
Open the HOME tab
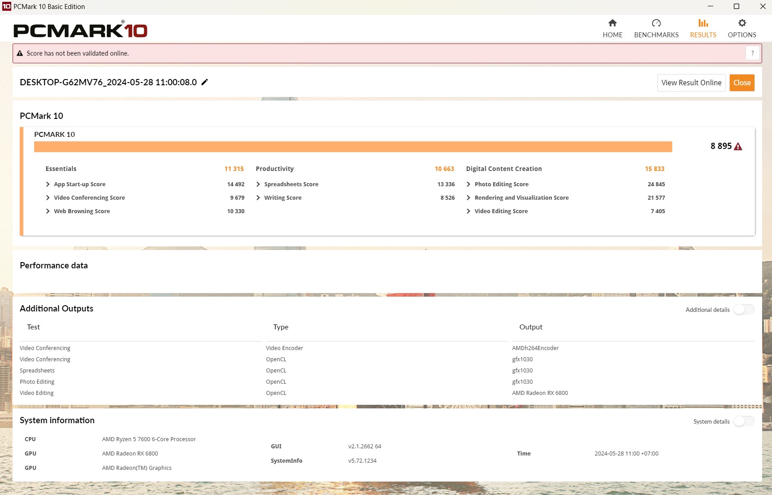point(612,29)
